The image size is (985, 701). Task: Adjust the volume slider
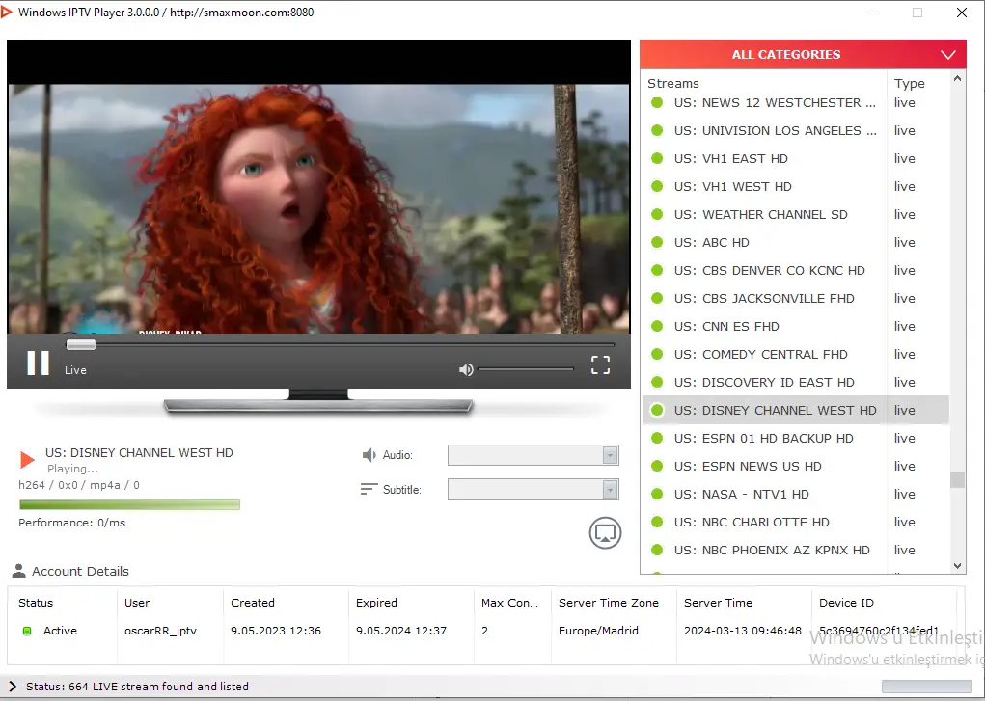point(526,369)
